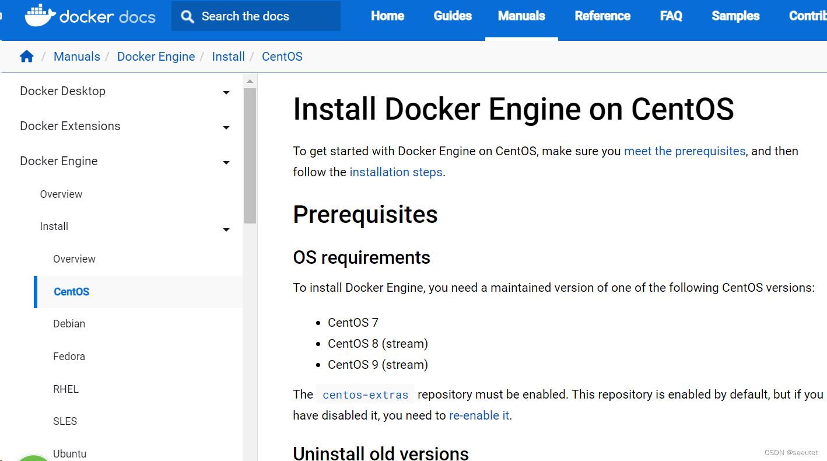Click the Install breadcrumb link
Viewport: 827px width, 461px height.
228,57
